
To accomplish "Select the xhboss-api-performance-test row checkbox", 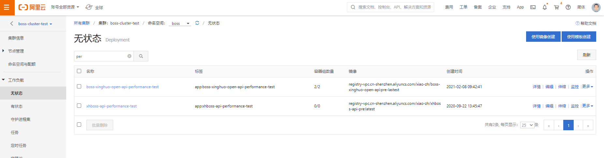I will pos(79,106).
